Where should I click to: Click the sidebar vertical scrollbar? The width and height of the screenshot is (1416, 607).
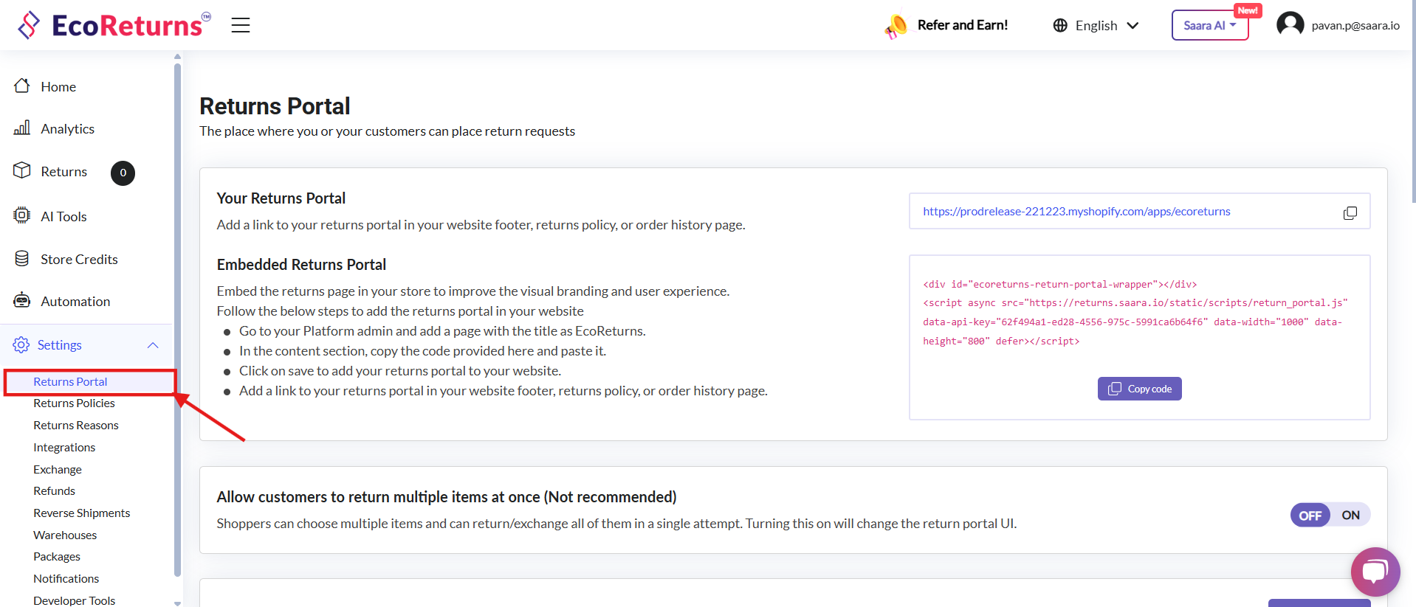177,317
